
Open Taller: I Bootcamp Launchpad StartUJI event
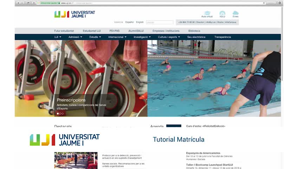click(x=209, y=165)
